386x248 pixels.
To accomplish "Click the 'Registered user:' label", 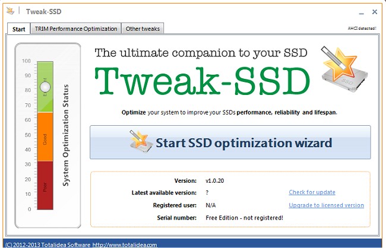I will [x=175, y=205].
